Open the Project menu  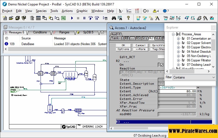pyautogui.click(x=7, y=11)
